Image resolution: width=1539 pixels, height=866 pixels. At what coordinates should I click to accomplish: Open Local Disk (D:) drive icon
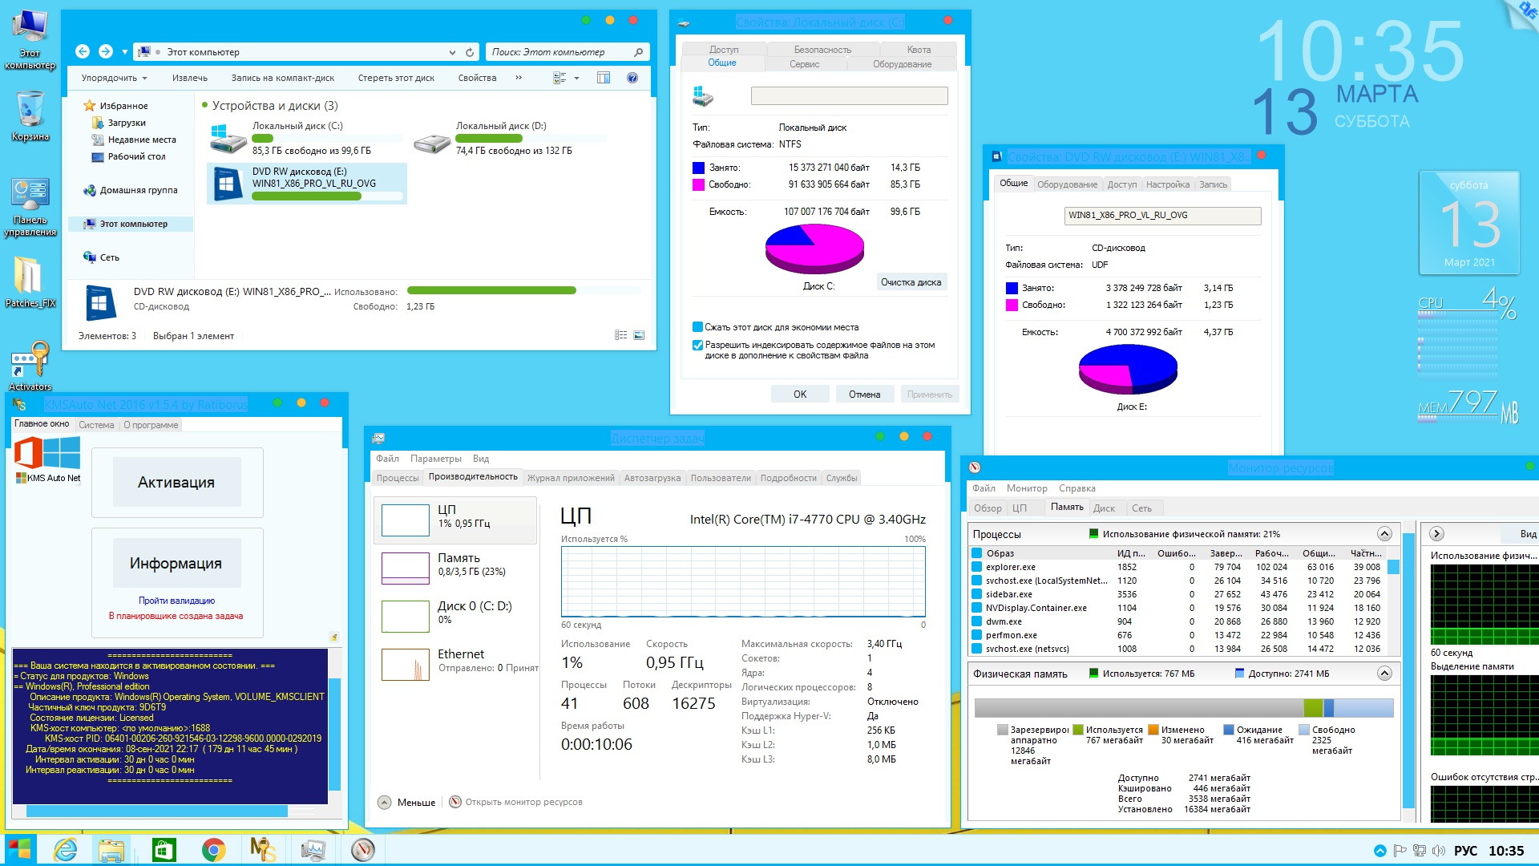click(x=432, y=143)
